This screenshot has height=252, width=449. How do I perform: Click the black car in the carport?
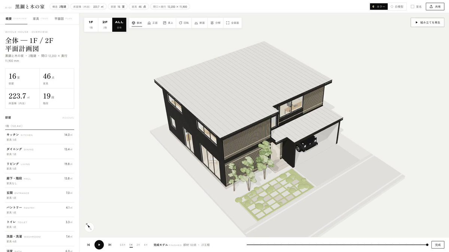(x=306, y=144)
